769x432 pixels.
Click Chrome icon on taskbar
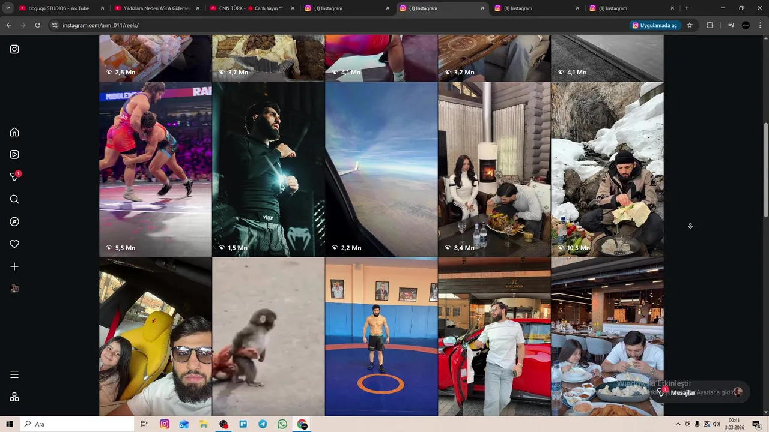(x=302, y=424)
